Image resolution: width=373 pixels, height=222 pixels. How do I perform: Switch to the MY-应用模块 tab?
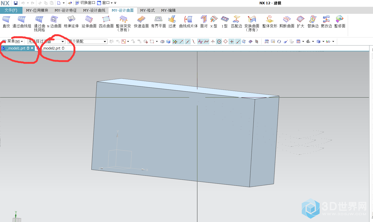(x=37, y=10)
